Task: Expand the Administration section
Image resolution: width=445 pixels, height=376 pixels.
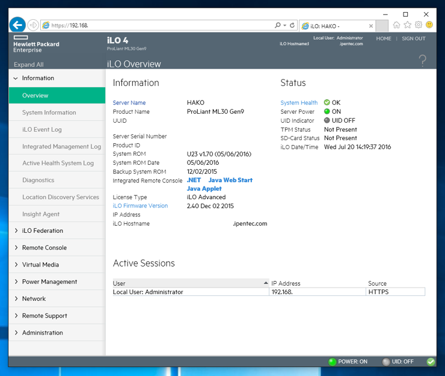Action: 16,333
